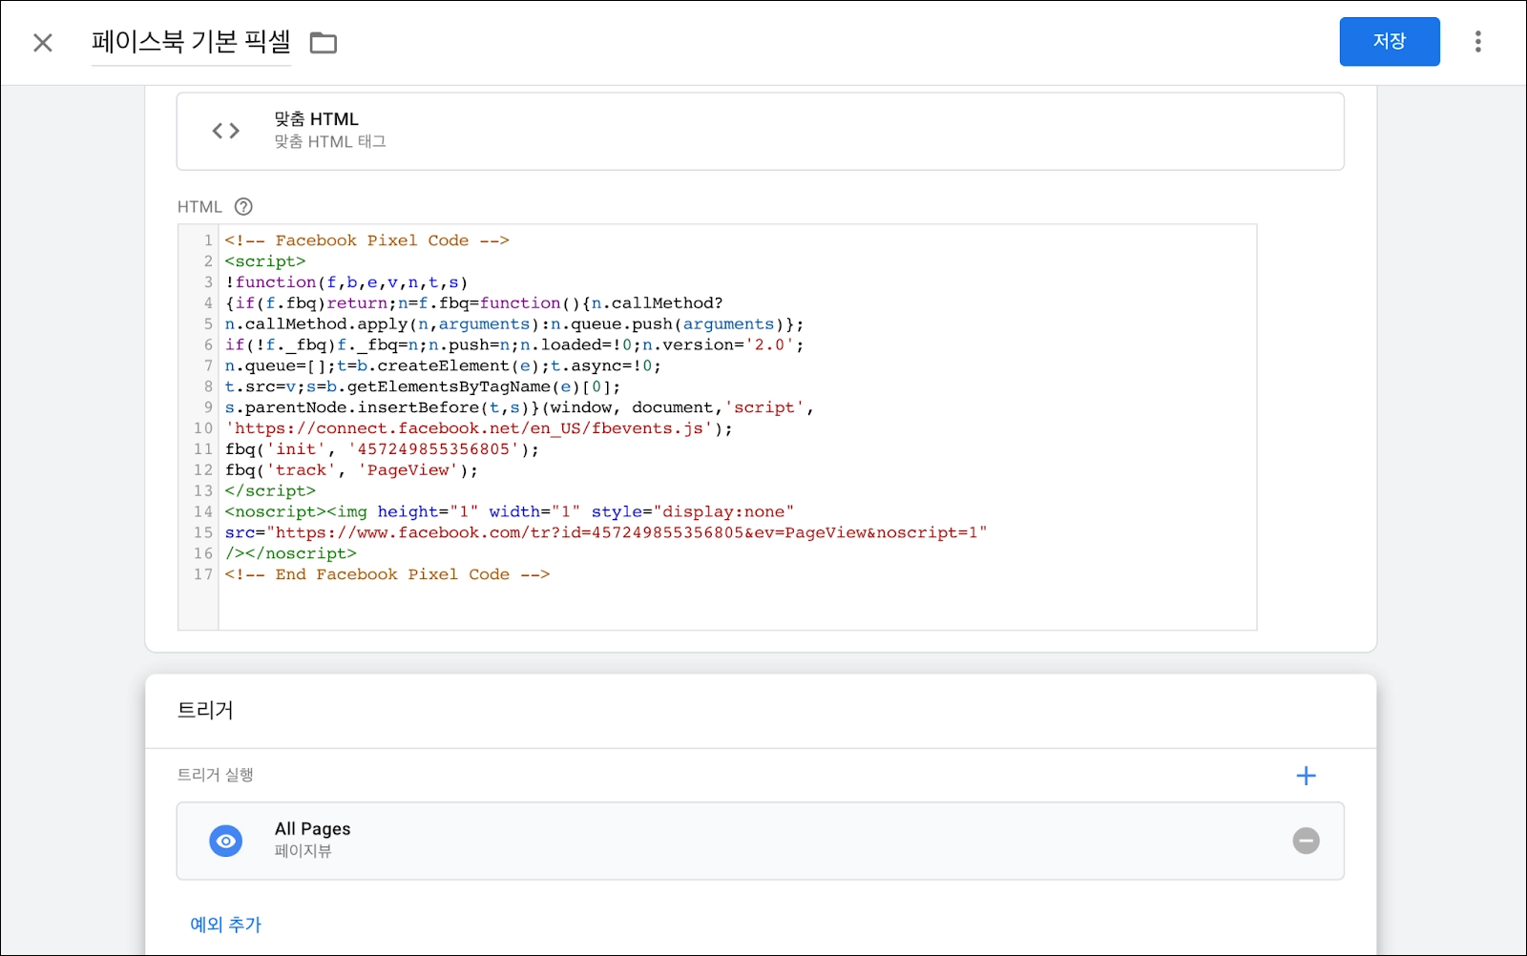Click the custom HTML code brackets icon

pos(225,131)
